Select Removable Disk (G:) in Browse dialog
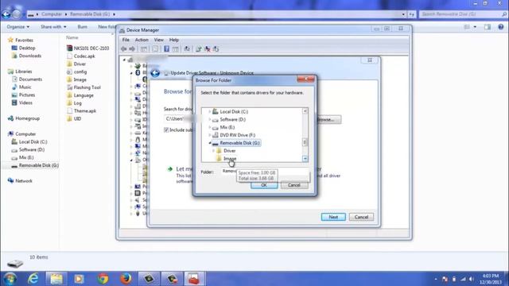 pos(239,143)
